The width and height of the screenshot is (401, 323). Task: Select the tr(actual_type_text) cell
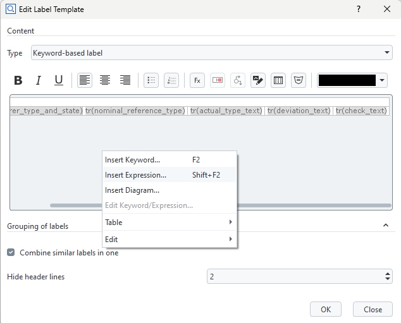coord(226,111)
